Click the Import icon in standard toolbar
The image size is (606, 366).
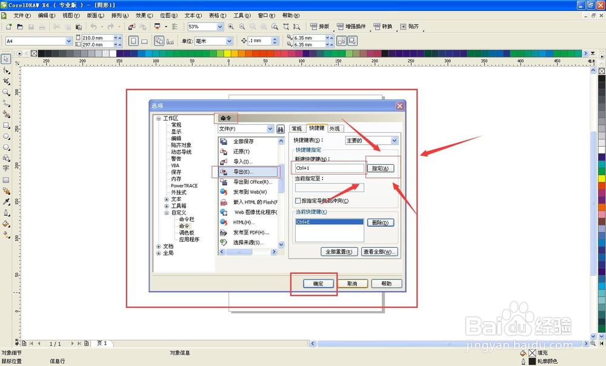pos(132,27)
